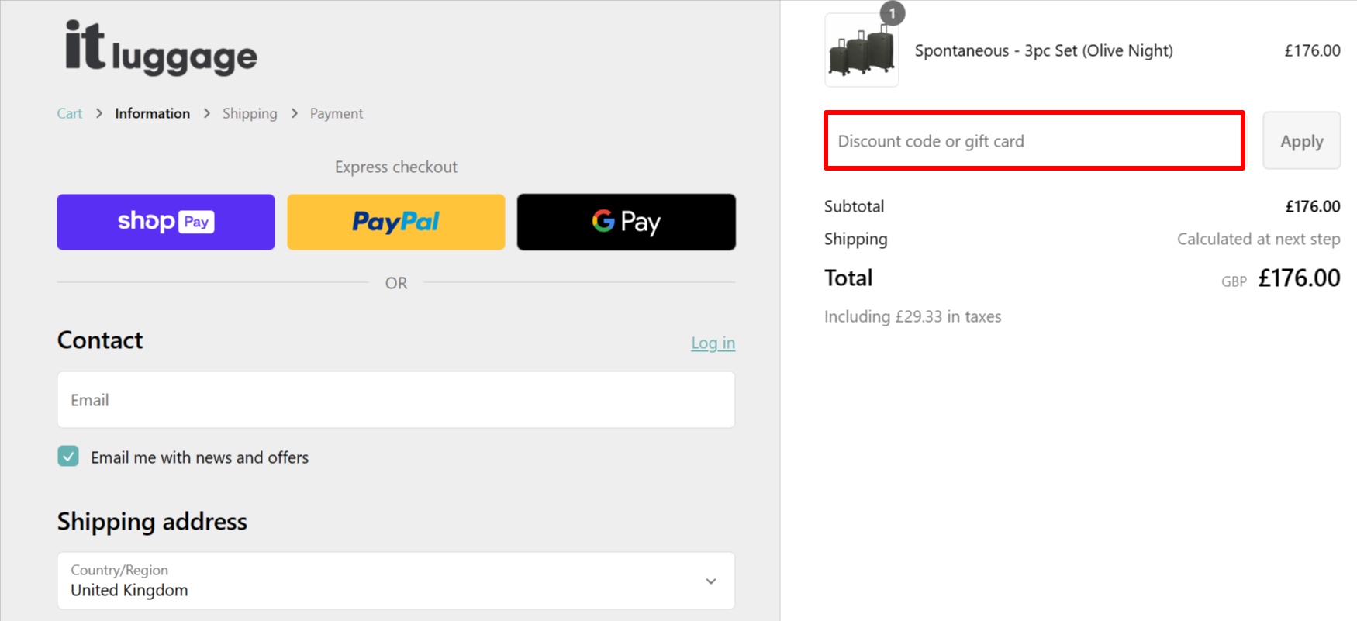The image size is (1357, 621).
Task: Return to the Cart step
Action: 69,113
